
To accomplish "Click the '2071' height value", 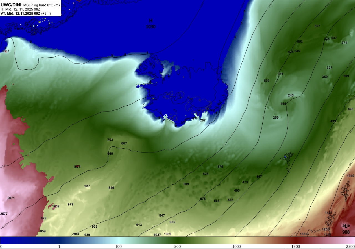I will [11, 198].
